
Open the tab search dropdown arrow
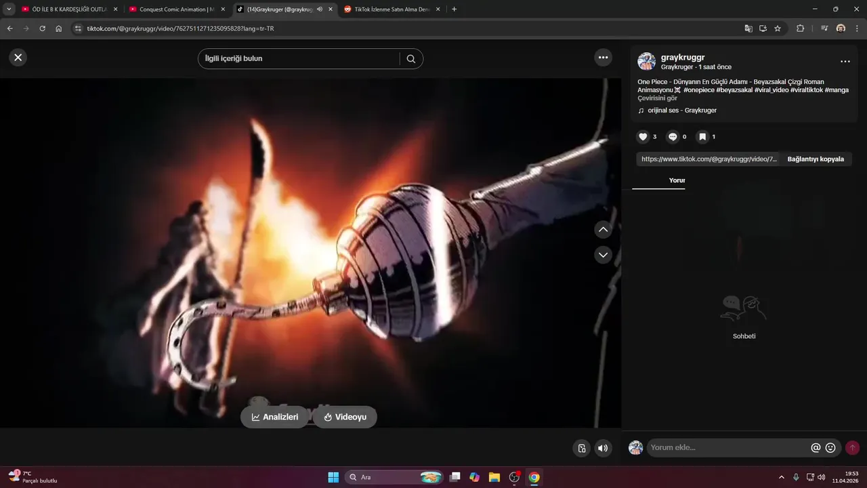pos(9,9)
